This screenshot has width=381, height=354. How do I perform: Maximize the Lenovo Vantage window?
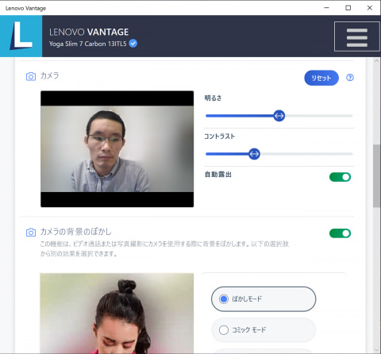[x=348, y=8]
